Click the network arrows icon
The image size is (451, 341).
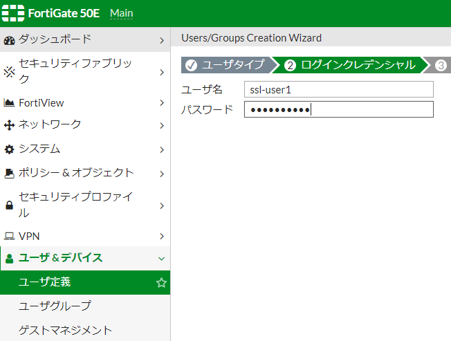click(9, 125)
